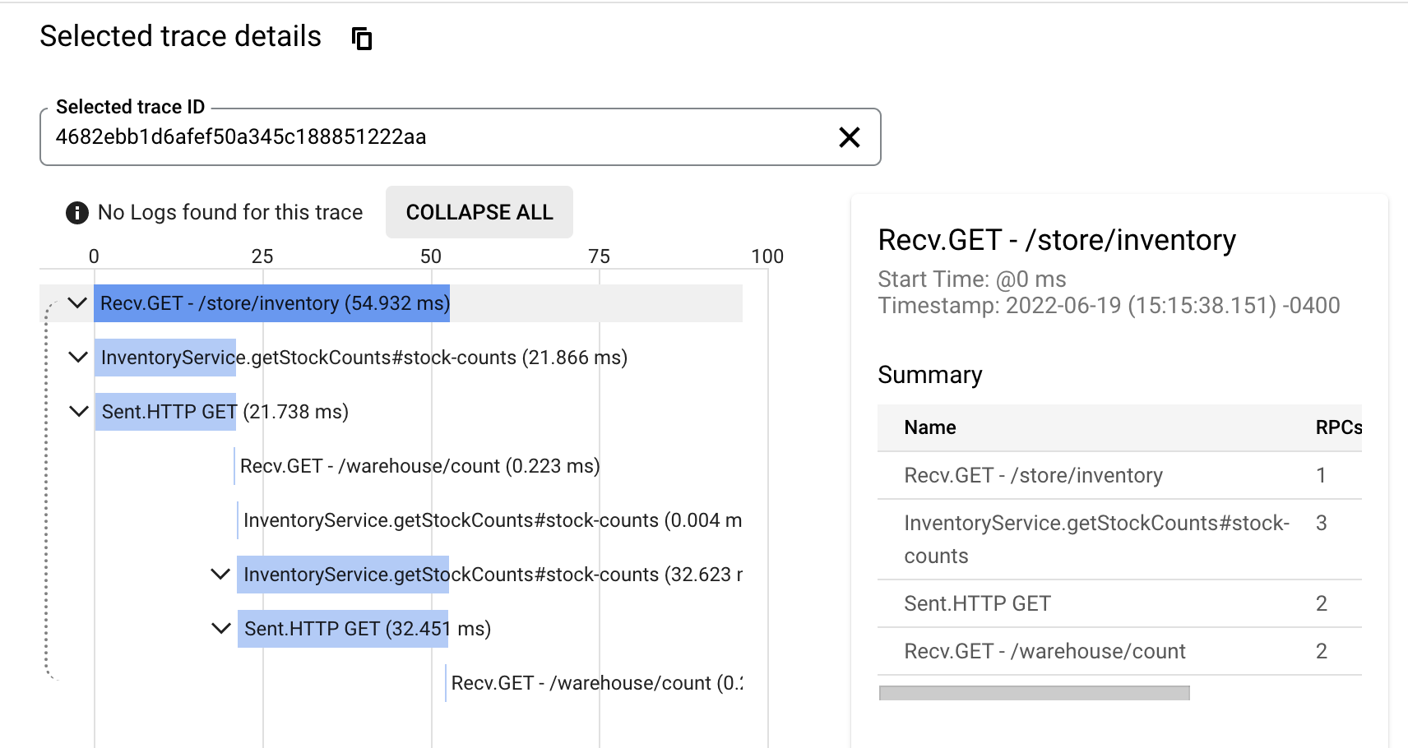
Task: Click the info icon beside No Logs found
Action: click(77, 213)
